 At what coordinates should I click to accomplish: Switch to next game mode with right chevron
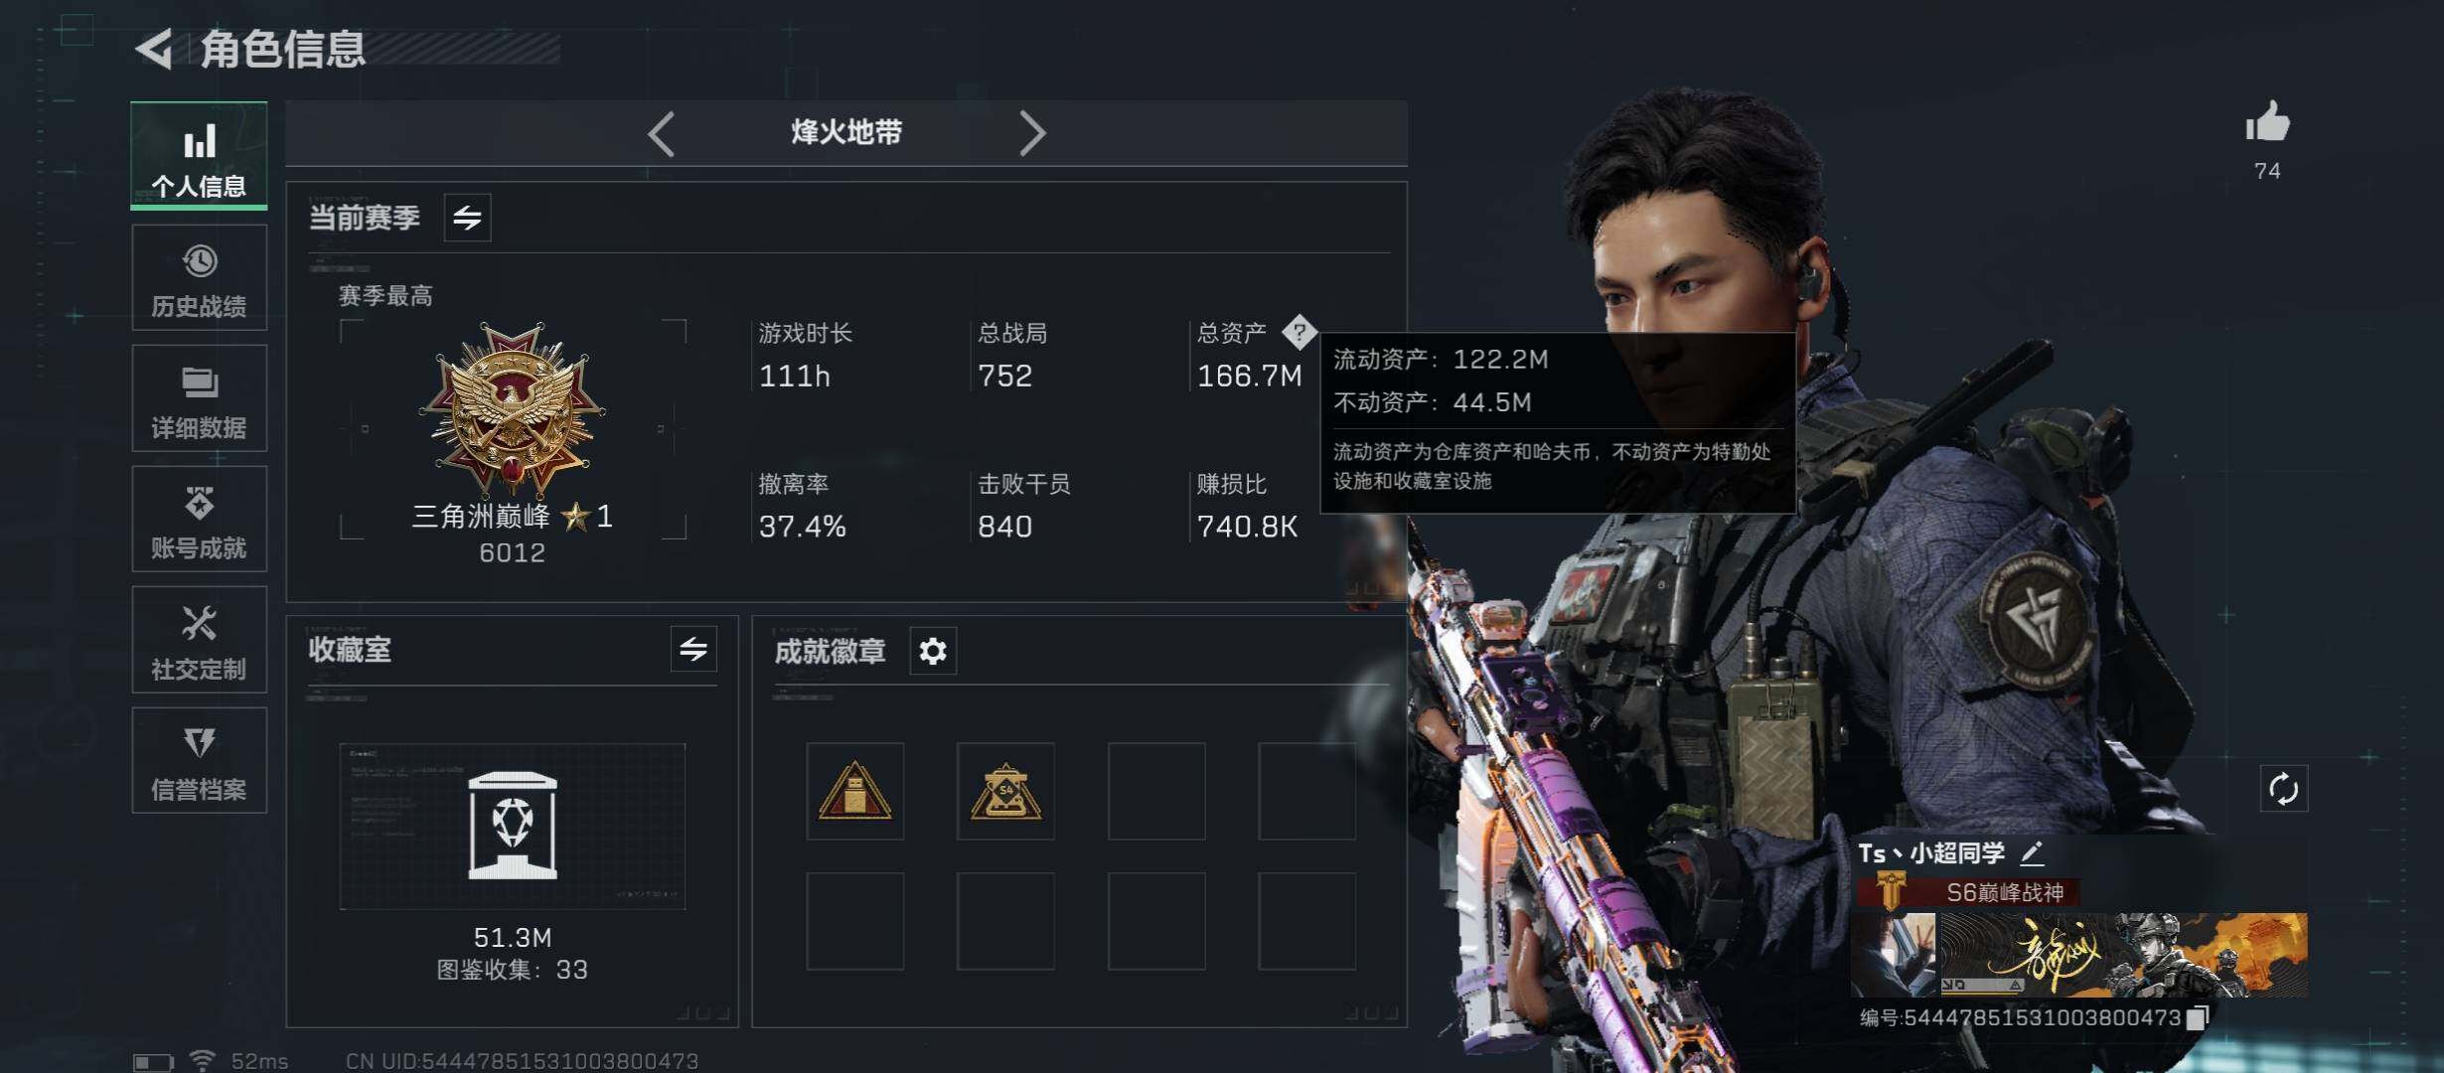[x=1032, y=133]
